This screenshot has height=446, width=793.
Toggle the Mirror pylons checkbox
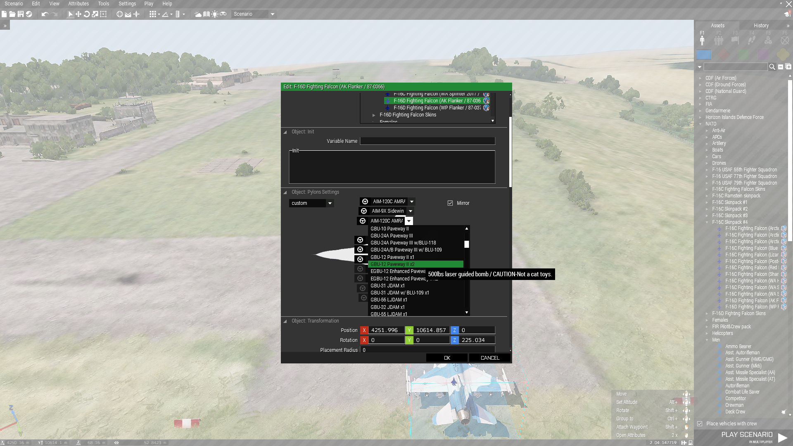coord(450,203)
